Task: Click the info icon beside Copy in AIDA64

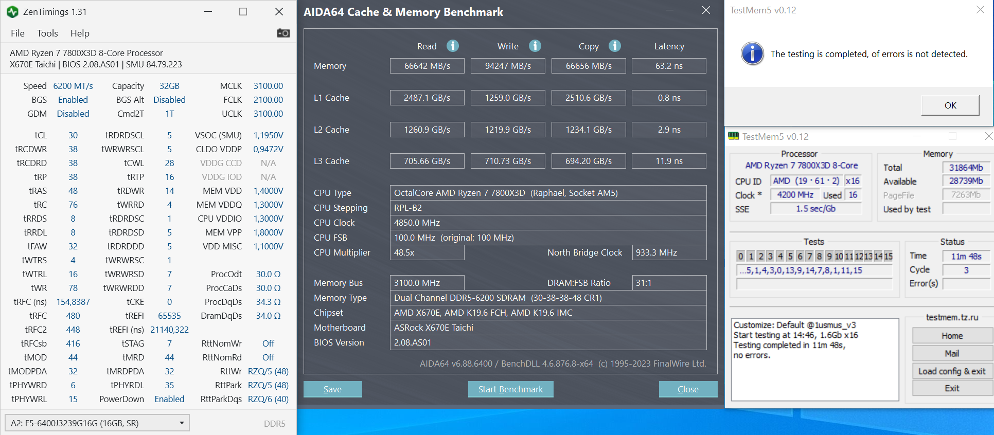Action: [615, 46]
